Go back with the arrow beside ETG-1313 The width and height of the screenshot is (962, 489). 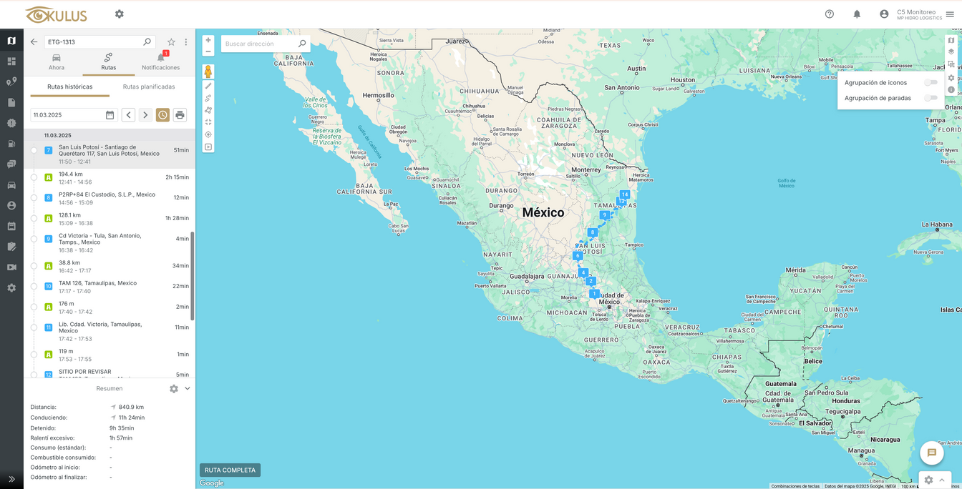[34, 42]
